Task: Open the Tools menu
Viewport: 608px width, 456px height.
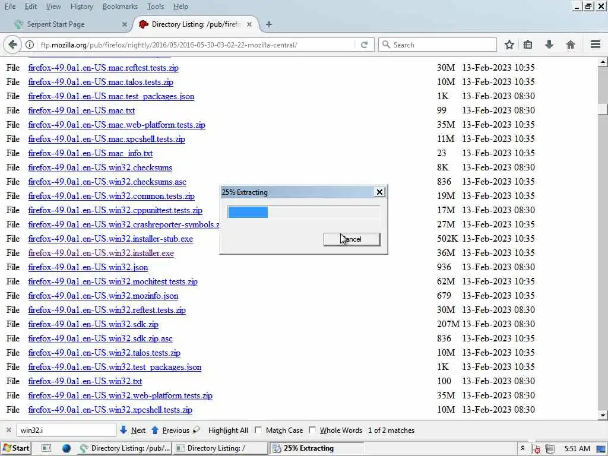Action: [155, 7]
